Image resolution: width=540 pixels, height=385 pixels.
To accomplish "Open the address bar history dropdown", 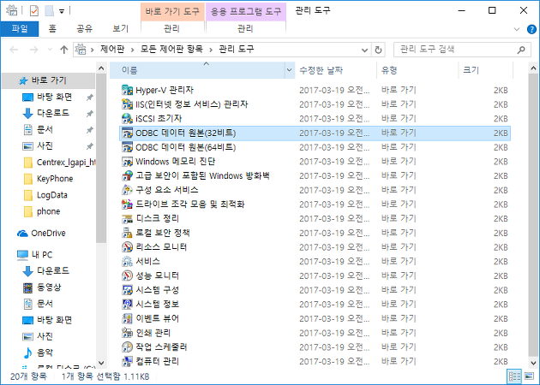I will pos(364,50).
